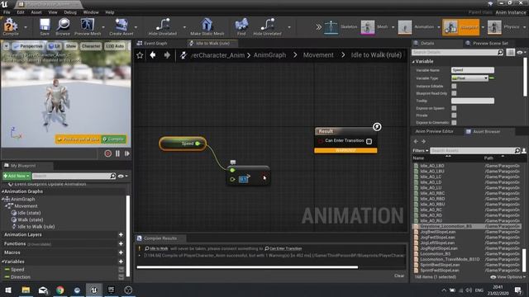Screen dimensions: 529x297
Task: Open Details view options eye icon
Action: click(521, 52)
